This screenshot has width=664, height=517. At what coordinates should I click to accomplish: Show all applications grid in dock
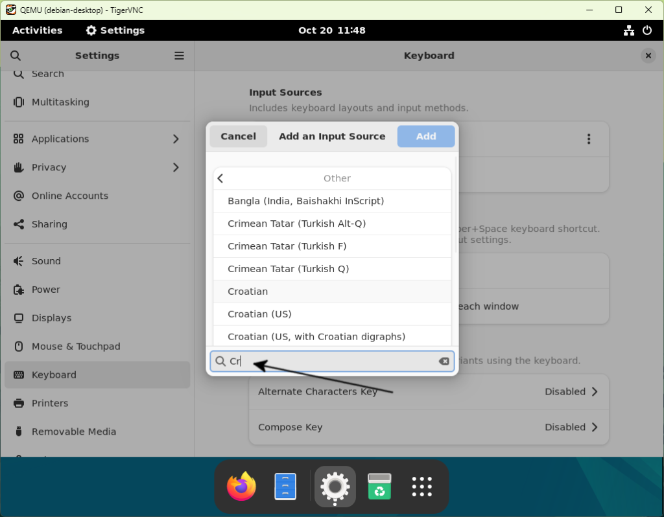click(422, 487)
